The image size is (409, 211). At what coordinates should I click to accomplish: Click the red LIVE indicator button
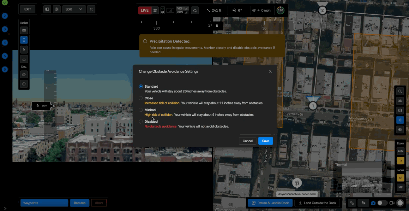click(145, 10)
